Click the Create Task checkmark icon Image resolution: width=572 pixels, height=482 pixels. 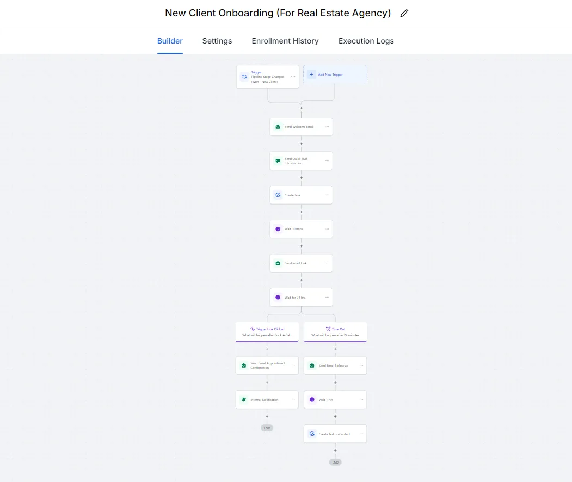click(278, 195)
